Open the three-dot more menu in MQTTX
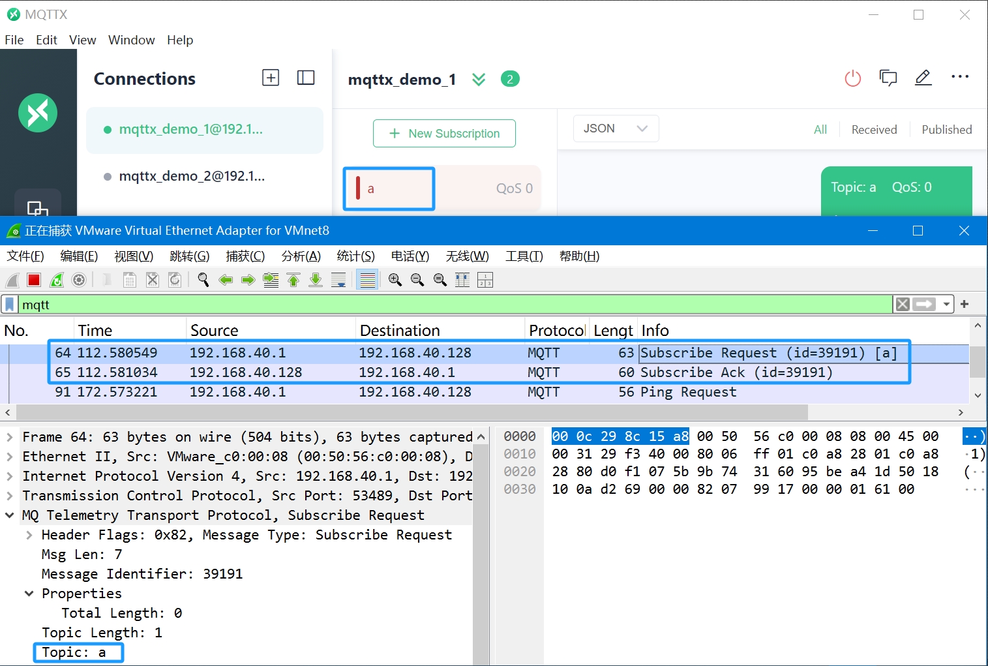 (x=960, y=77)
